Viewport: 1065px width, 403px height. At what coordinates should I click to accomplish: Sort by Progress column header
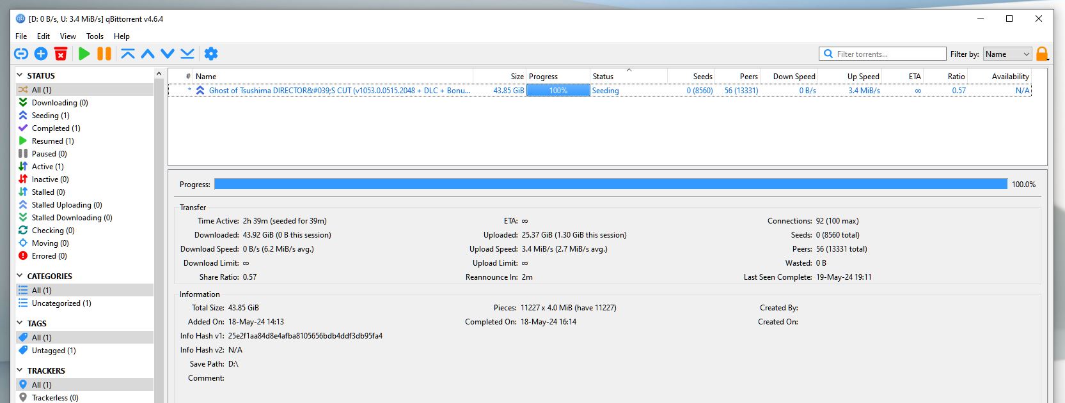558,77
